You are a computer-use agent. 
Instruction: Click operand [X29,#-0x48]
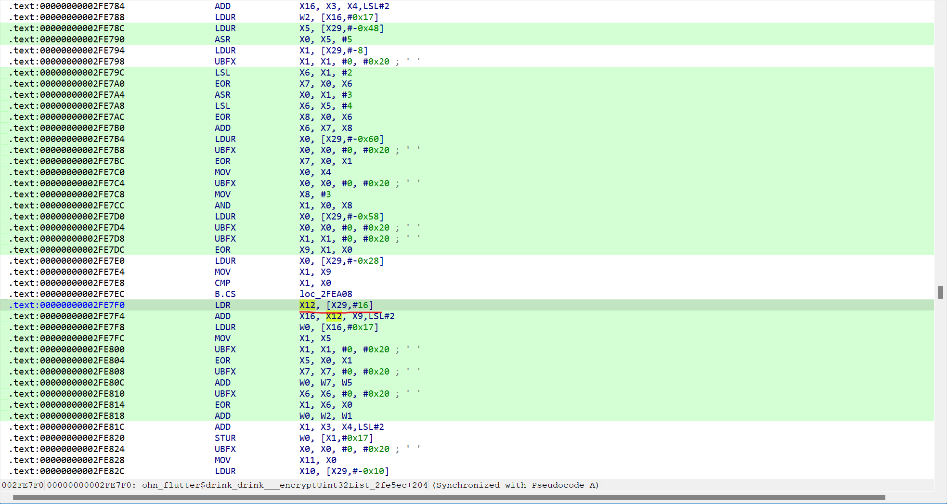coord(352,28)
